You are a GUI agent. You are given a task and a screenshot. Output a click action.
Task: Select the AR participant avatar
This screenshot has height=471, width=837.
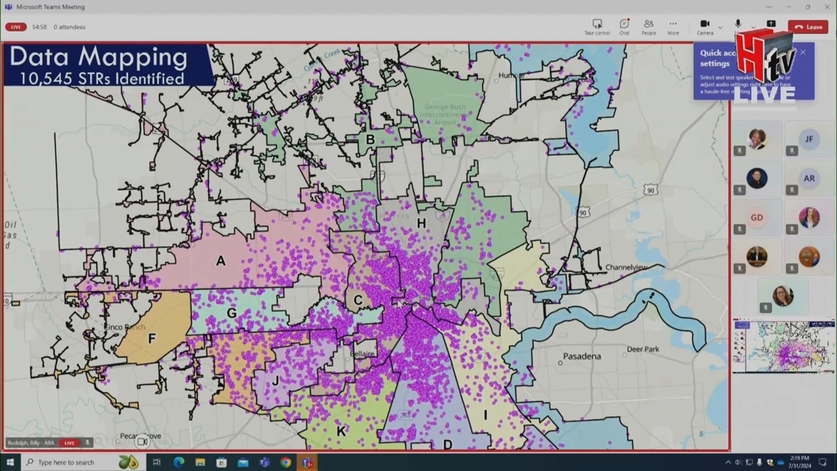pos(809,179)
